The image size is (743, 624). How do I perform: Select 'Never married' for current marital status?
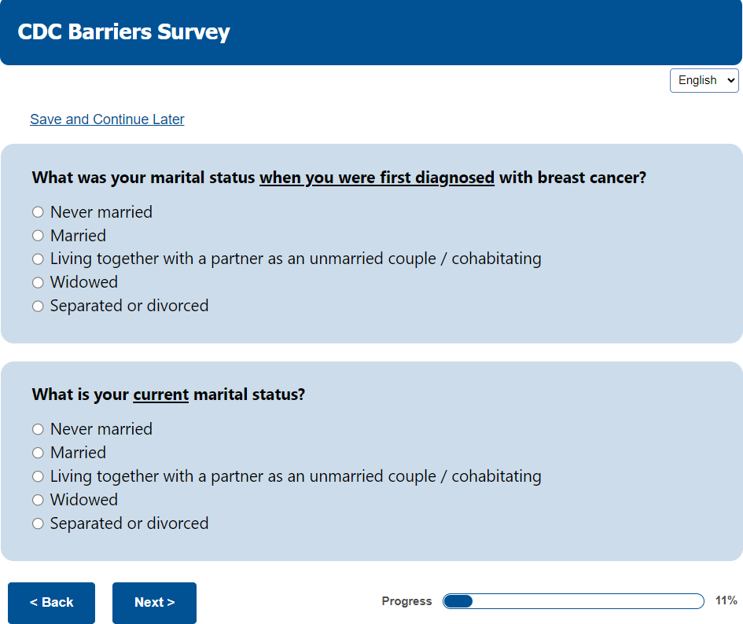pyautogui.click(x=38, y=429)
